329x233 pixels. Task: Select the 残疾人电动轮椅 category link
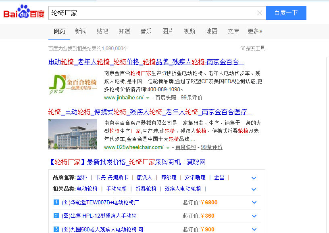pos(183,189)
